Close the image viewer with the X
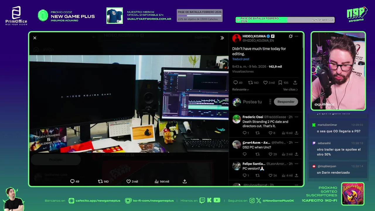 pyautogui.click(x=35, y=38)
